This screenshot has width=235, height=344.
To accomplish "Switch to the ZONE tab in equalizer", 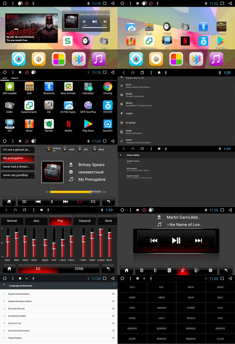I will (x=79, y=269).
